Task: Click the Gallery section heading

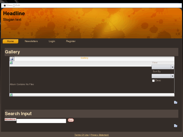Action: (x=12, y=52)
